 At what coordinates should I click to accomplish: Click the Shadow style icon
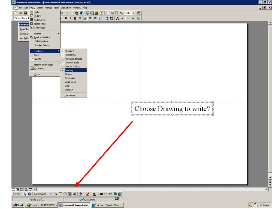tap(115, 194)
